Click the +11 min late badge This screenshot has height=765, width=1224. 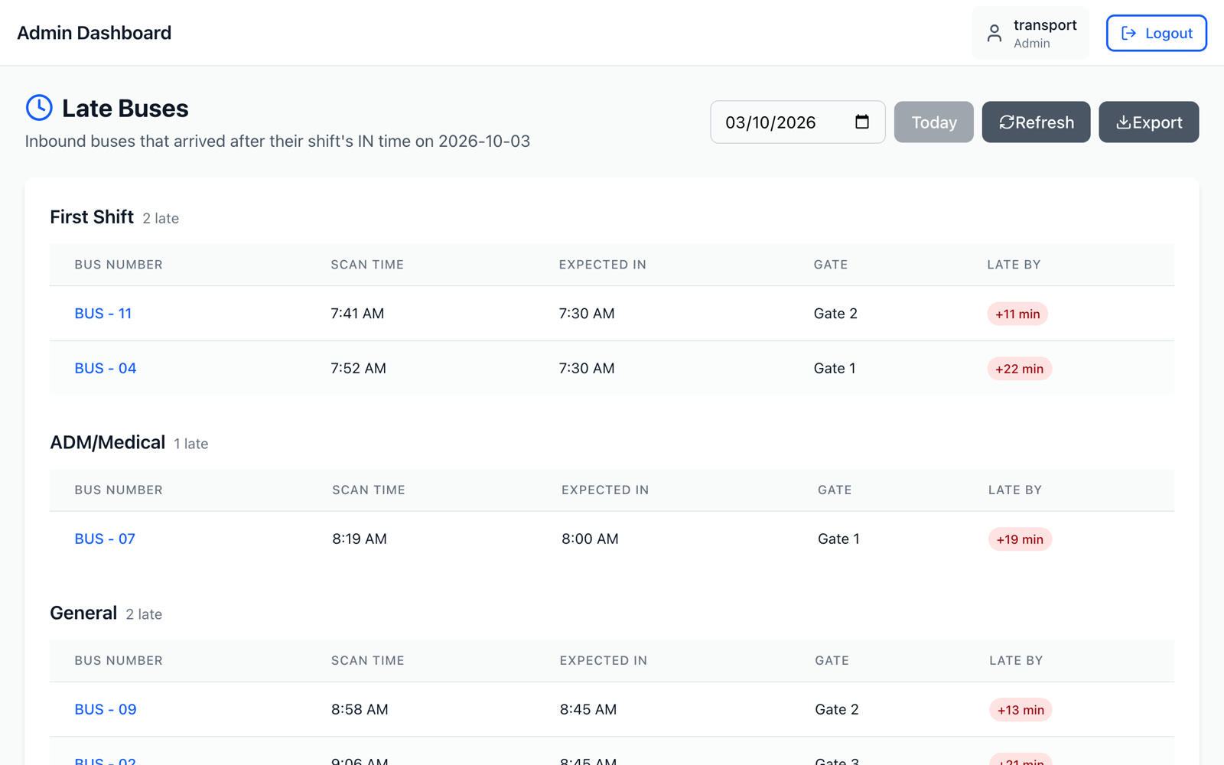1017,314
